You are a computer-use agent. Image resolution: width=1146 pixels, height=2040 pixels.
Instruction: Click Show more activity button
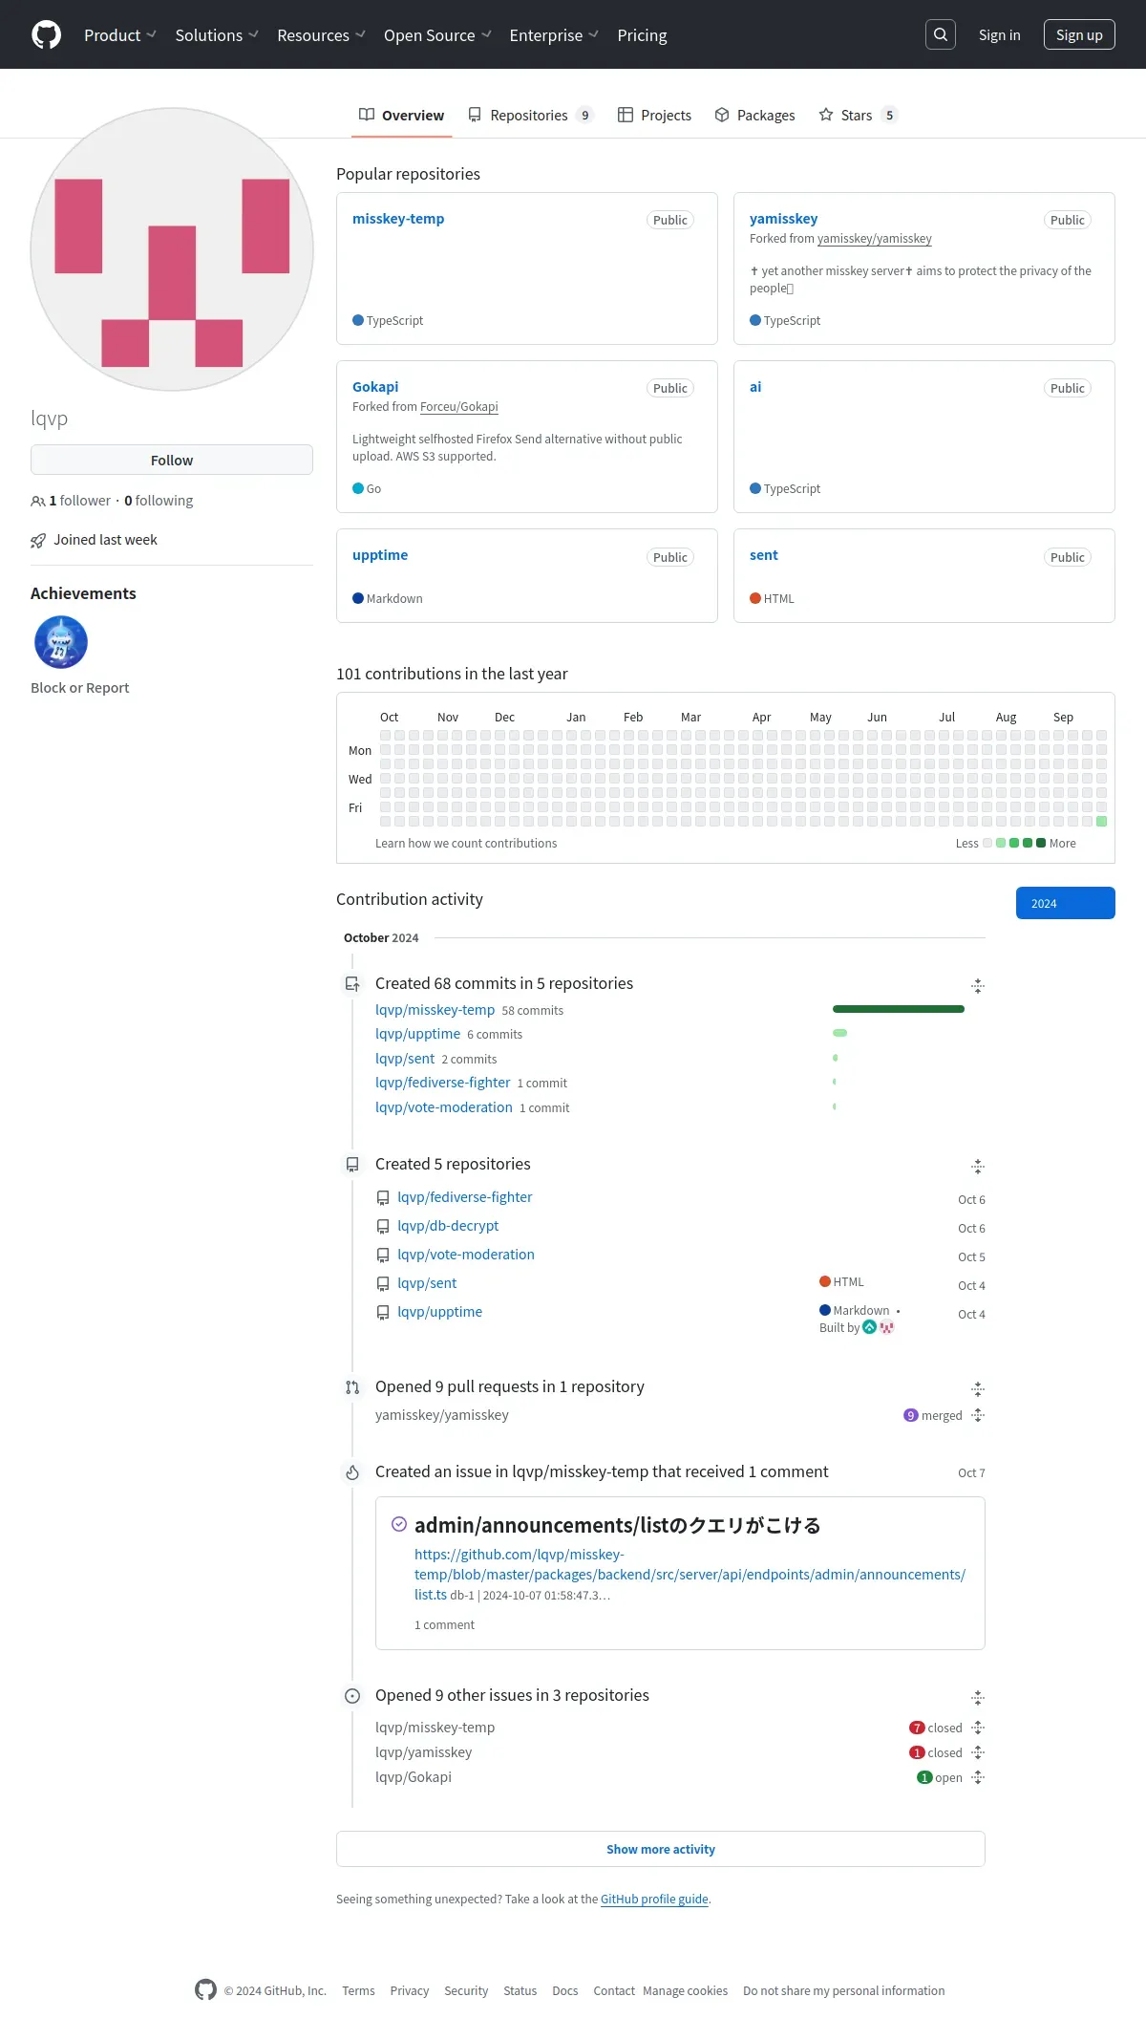point(661,1849)
